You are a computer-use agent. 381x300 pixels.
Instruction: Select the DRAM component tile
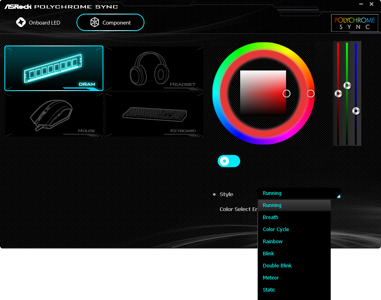54,68
